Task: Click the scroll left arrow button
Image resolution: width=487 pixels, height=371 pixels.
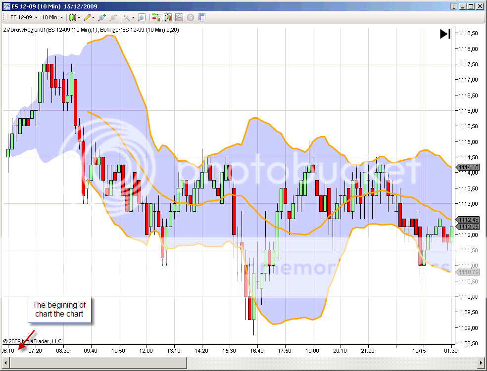Action: [5, 363]
